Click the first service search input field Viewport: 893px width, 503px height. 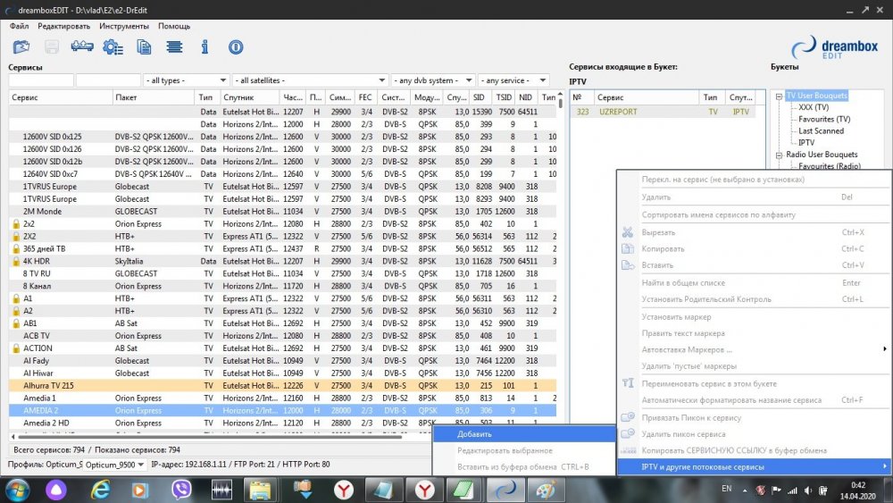[x=41, y=80]
